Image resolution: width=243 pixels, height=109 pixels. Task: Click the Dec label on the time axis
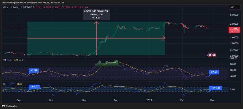116,100
